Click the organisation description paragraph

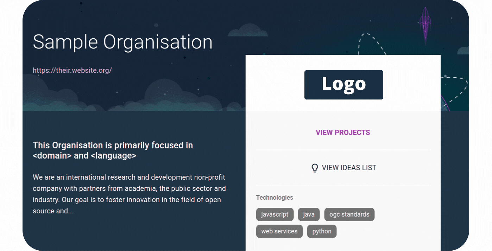(129, 194)
